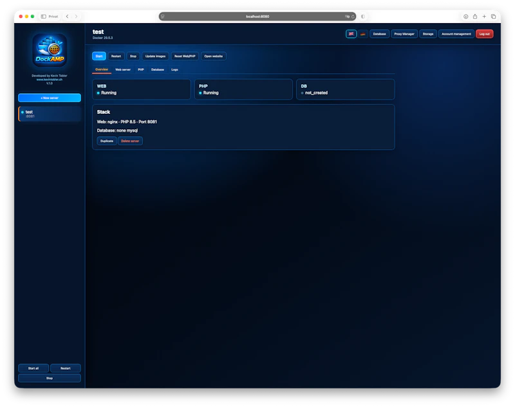Click the PHP Running status card
This screenshot has height=407, width=515.
[x=243, y=89]
